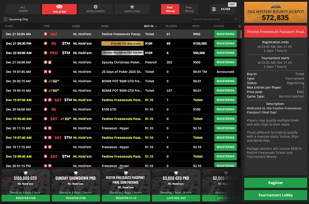Type in the Search tournaments field
Image resolution: width=309 pixels, height=204 pixels.
click(212, 19)
